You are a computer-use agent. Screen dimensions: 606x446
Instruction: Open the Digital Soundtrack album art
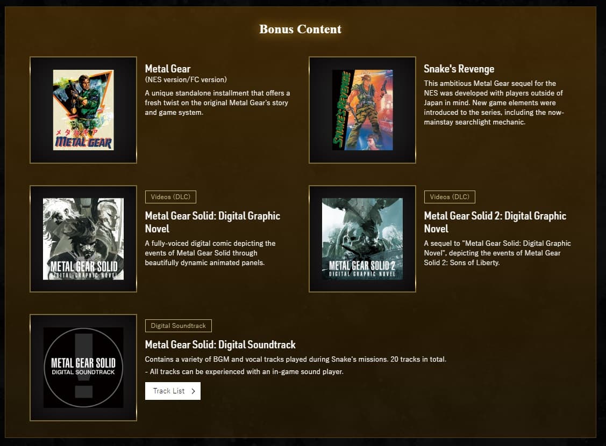click(x=83, y=368)
